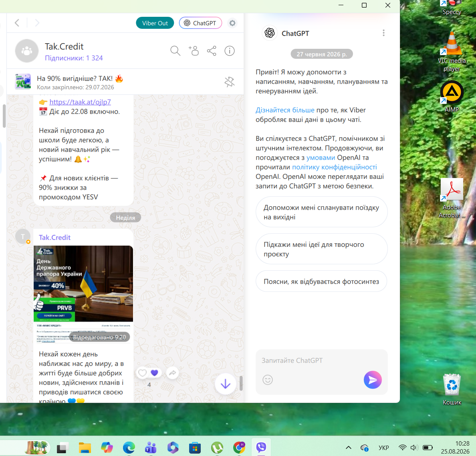Click the chat scrollbar handle
Image resolution: width=476 pixels, height=456 pixels.
click(241, 383)
